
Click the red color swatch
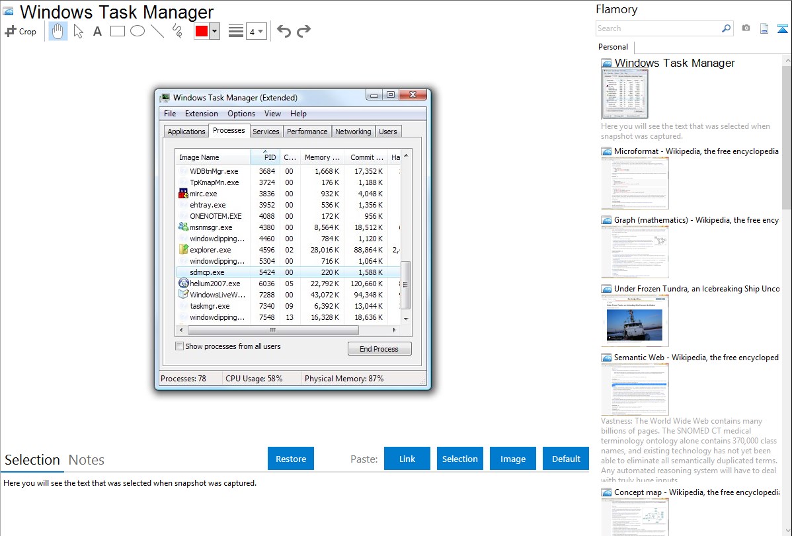(202, 31)
